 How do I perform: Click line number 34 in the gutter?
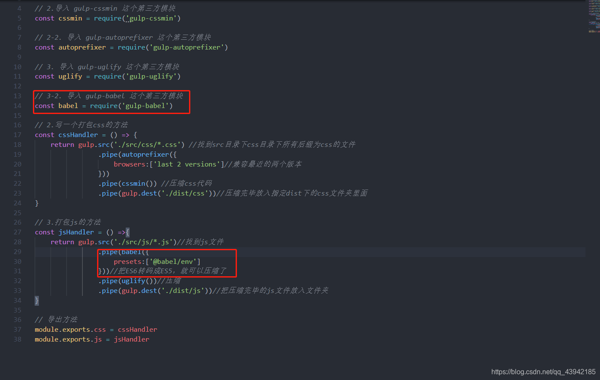(x=18, y=301)
